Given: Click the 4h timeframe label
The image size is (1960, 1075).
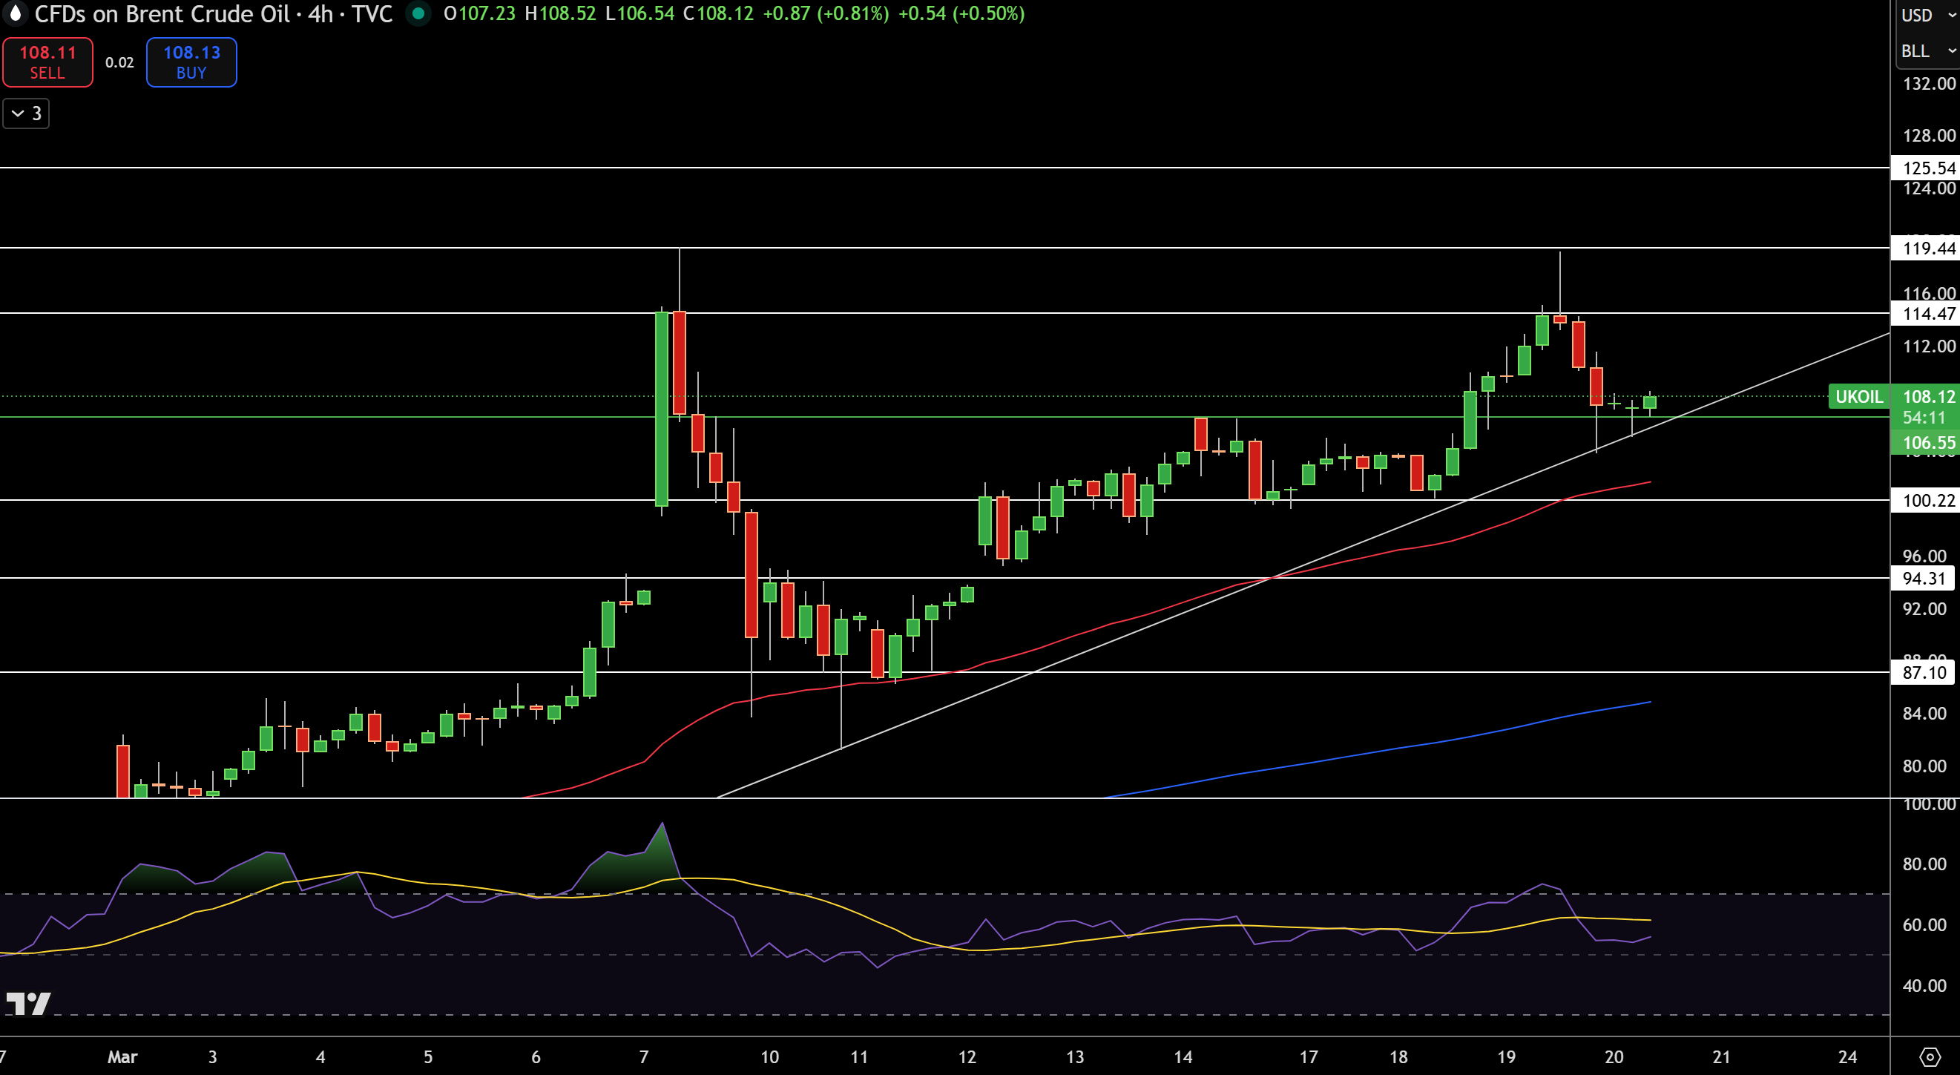Looking at the screenshot, I should click(x=320, y=13).
